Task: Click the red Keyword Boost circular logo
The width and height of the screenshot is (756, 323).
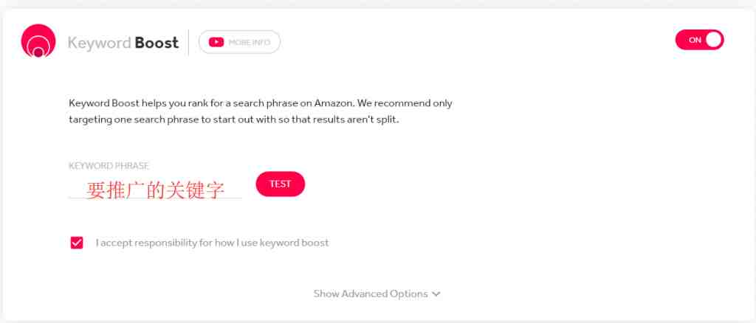Action: (x=38, y=41)
